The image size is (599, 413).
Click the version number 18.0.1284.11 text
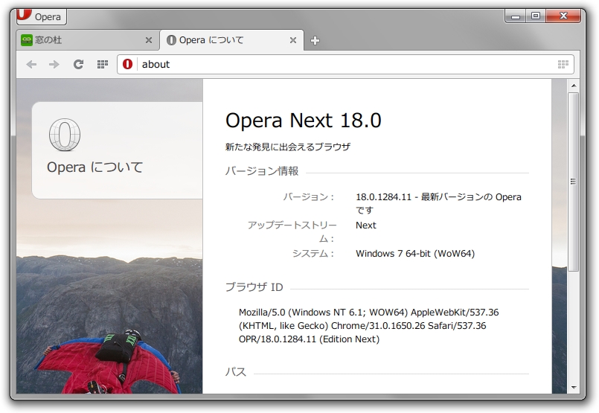[383, 197]
